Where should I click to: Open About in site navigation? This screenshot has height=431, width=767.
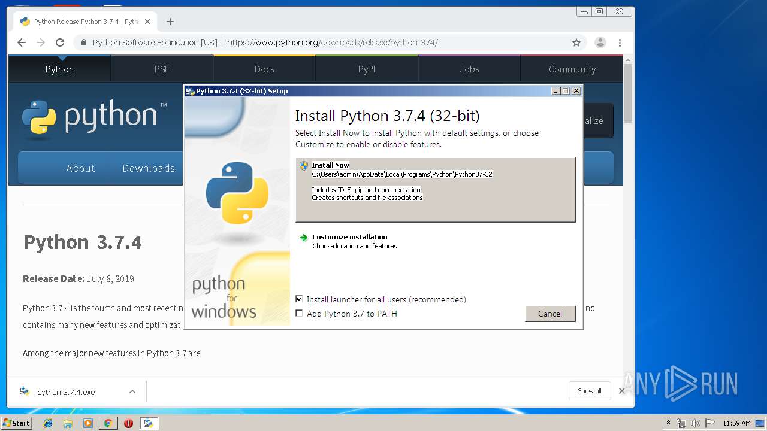click(80, 168)
